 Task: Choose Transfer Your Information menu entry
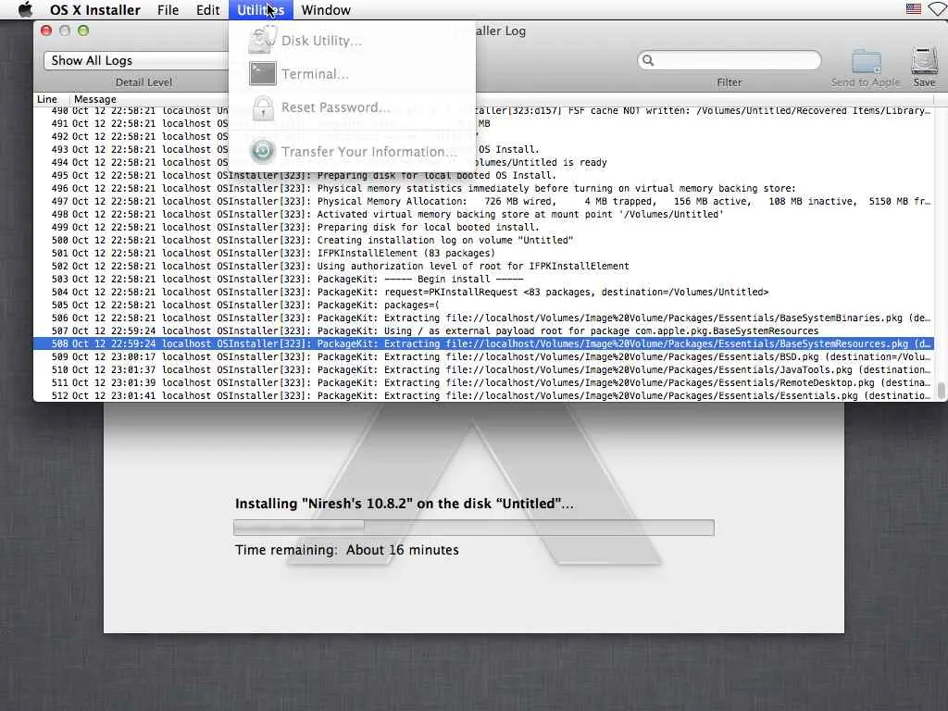click(x=353, y=151)
